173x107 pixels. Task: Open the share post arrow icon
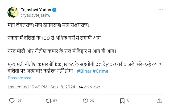[159, 101]
